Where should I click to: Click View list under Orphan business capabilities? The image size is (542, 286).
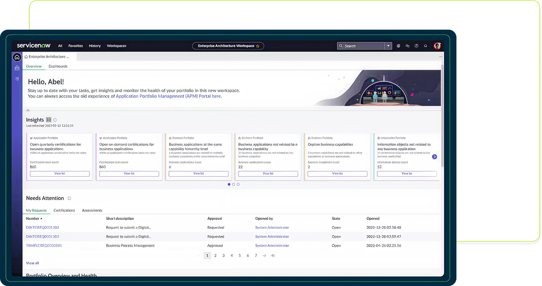[x=337, y=174]
